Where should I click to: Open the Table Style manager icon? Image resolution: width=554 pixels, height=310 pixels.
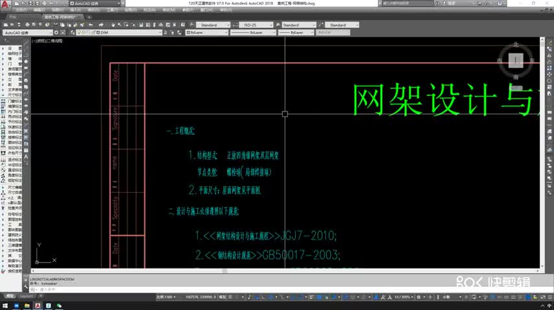pos(278,25)
